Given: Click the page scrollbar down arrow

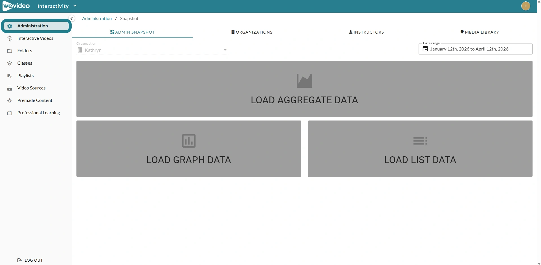Looking at the screenshot, I should tap(539, 263).
